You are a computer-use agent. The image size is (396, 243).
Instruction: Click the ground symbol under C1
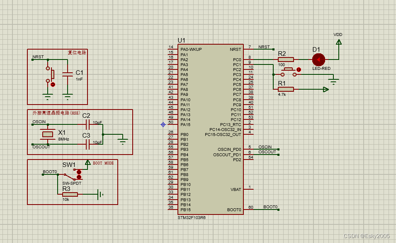[68, 97]
